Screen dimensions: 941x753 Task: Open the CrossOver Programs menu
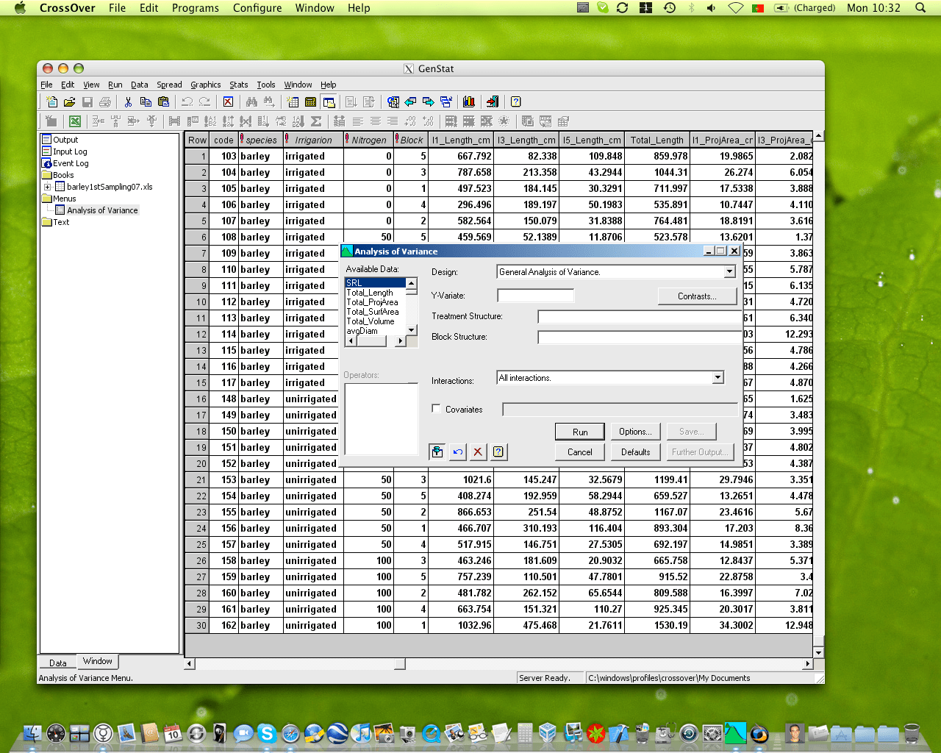coord(196,8)
